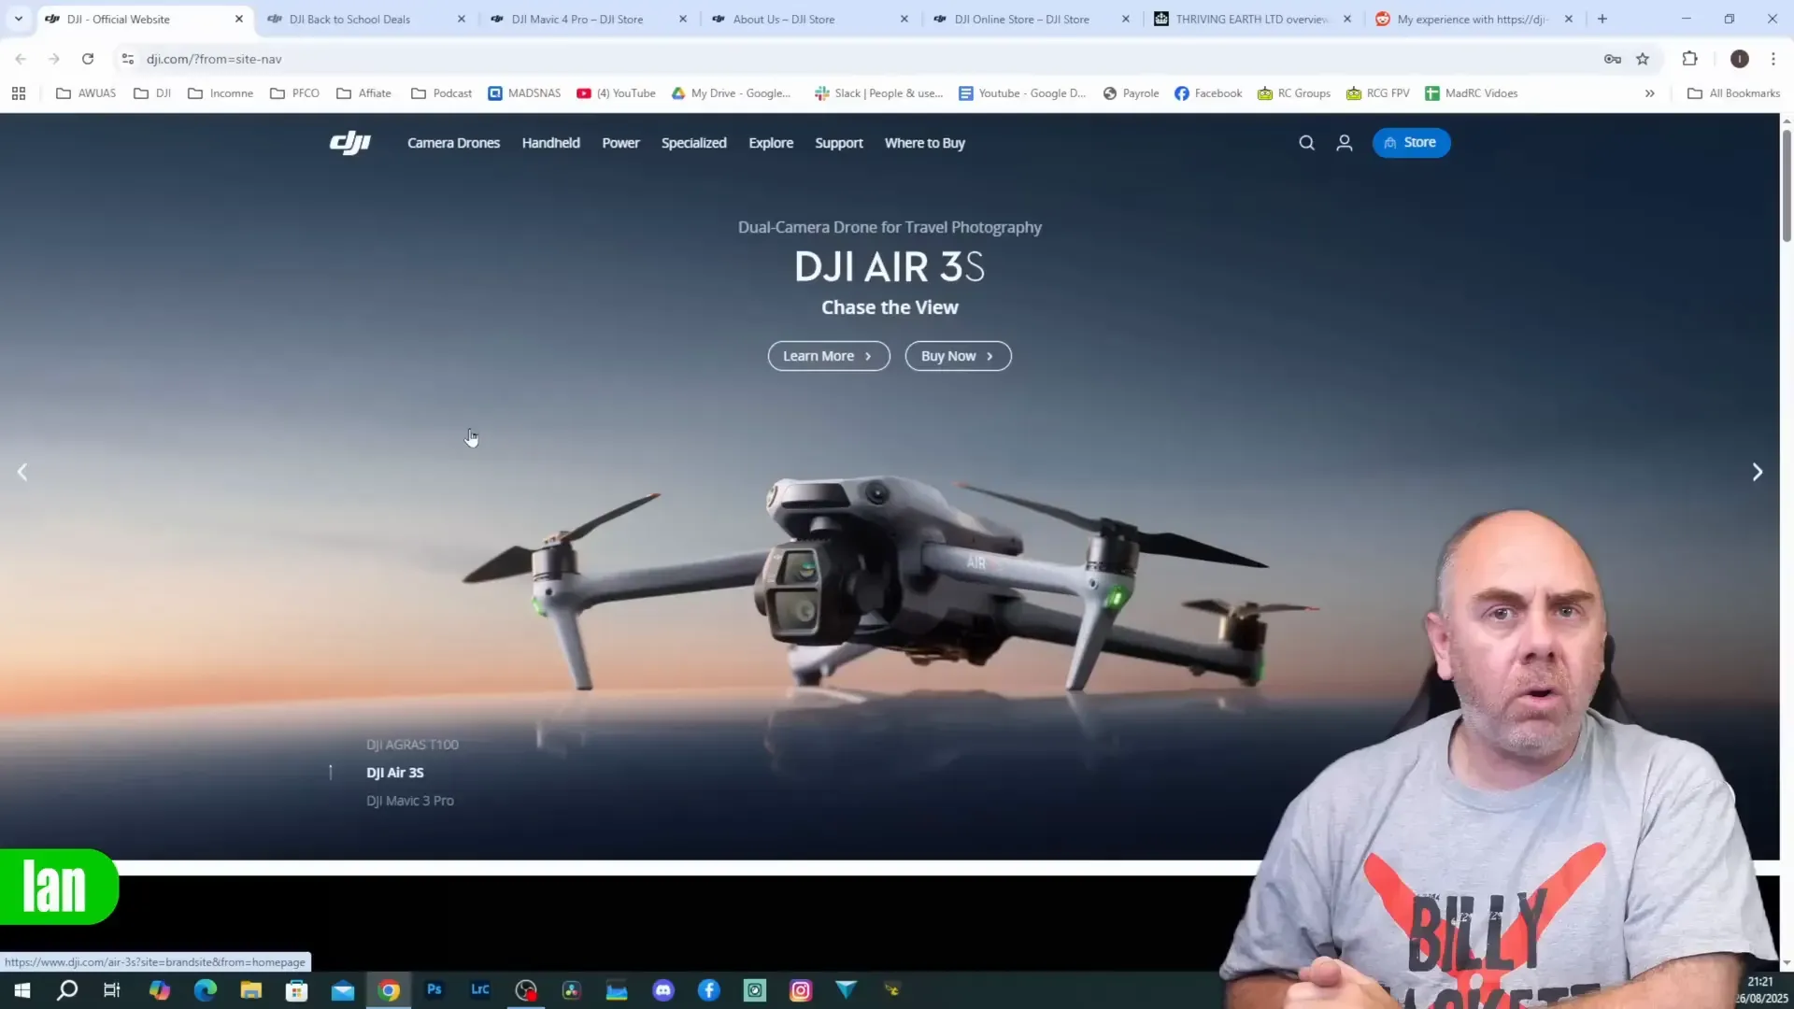Click Buy Now for DJI Air 3S

tap(958, 356)
